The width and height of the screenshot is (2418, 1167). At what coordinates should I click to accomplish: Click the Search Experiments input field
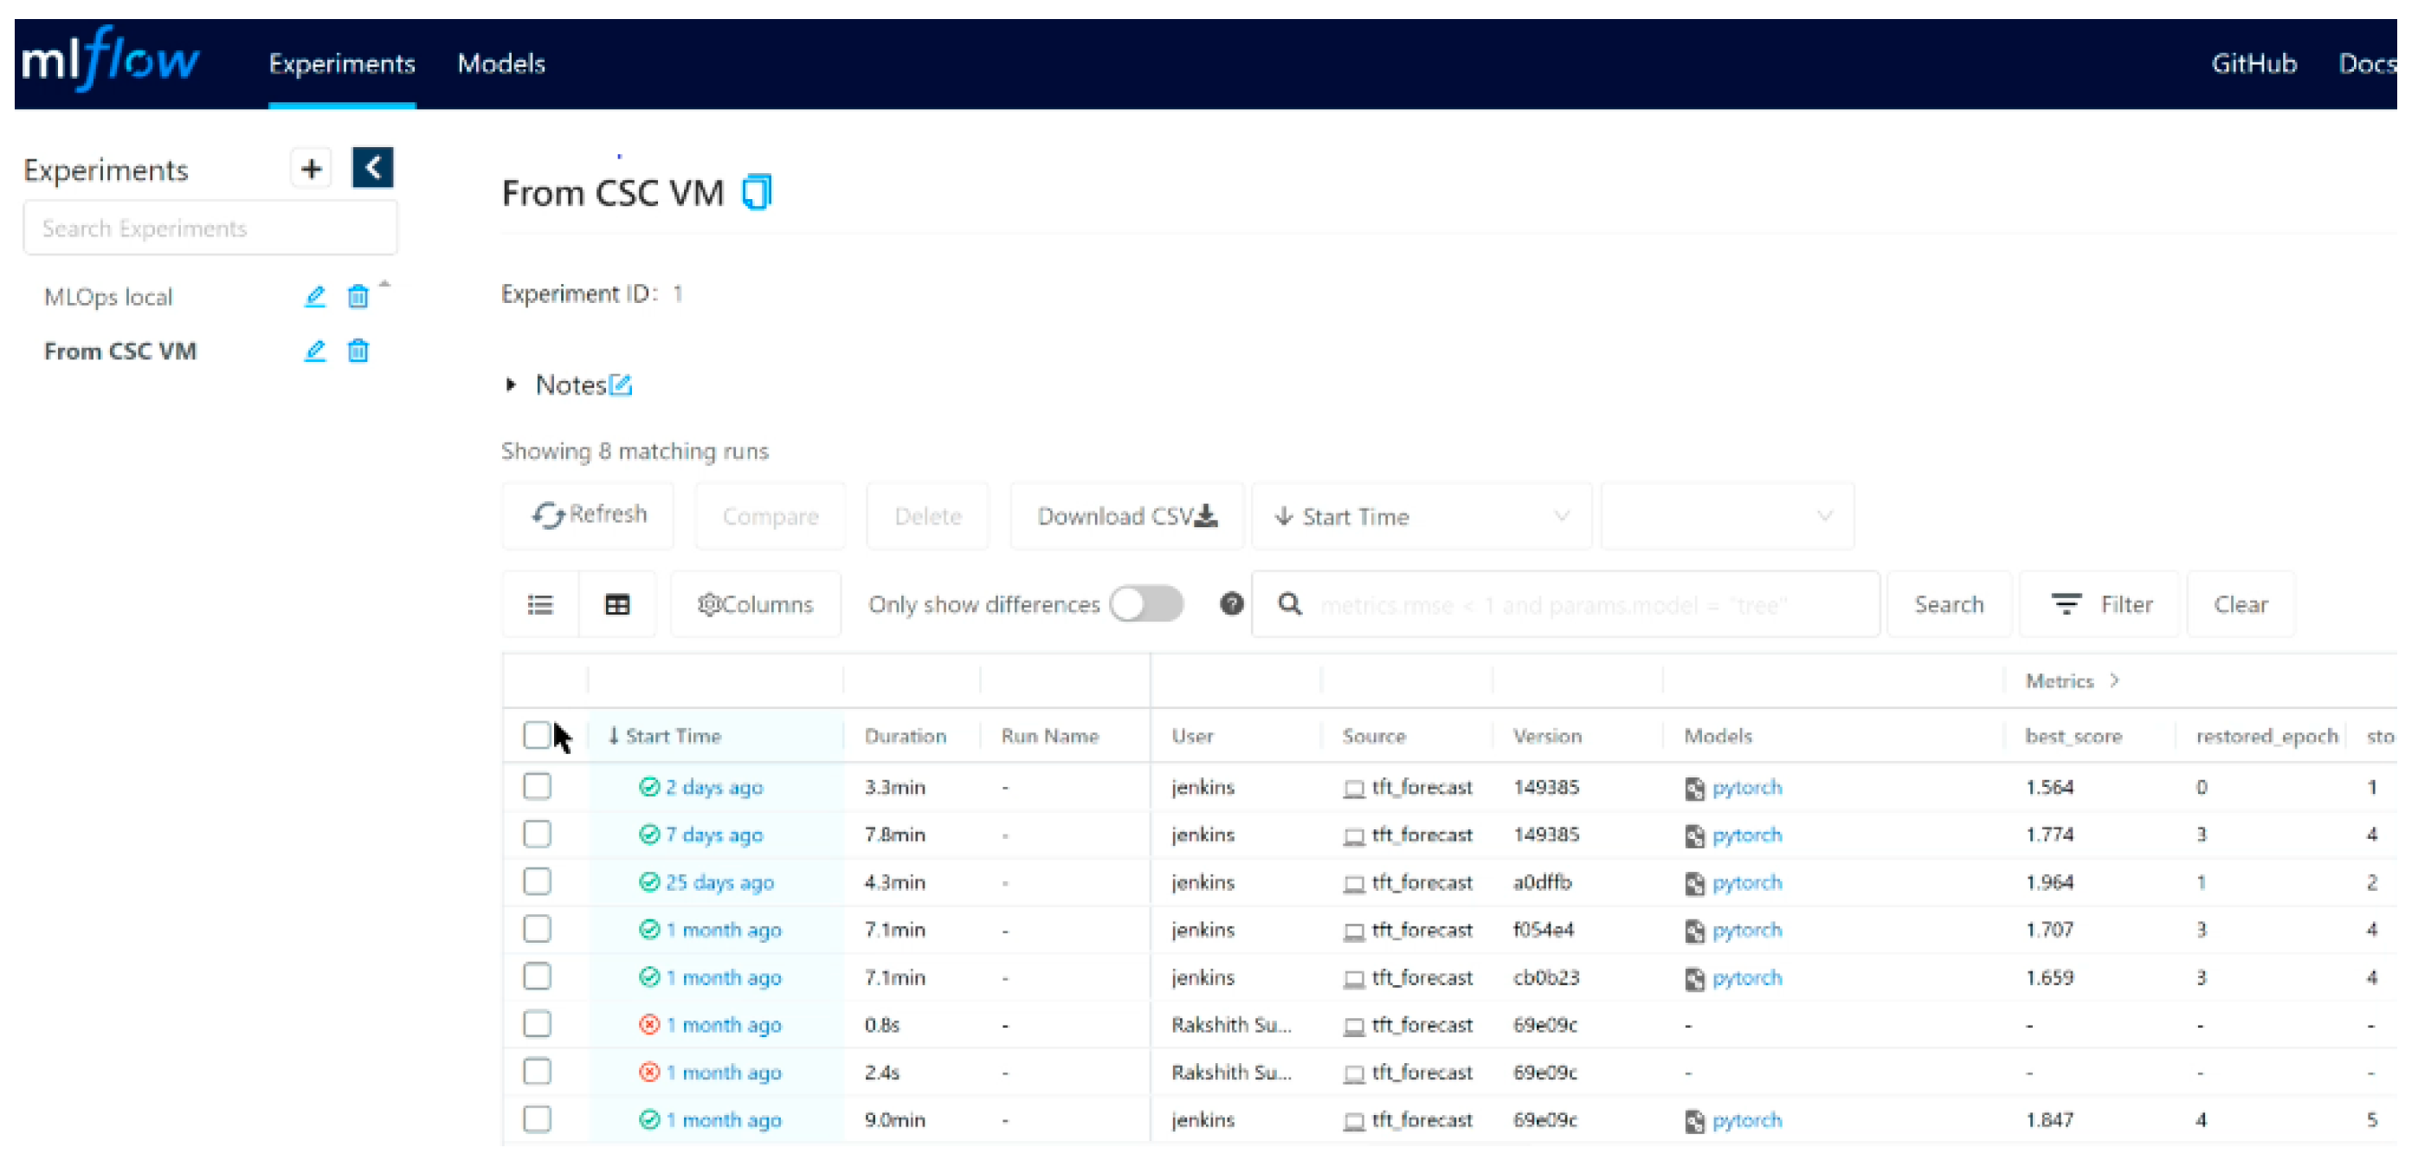coord(210,229)
